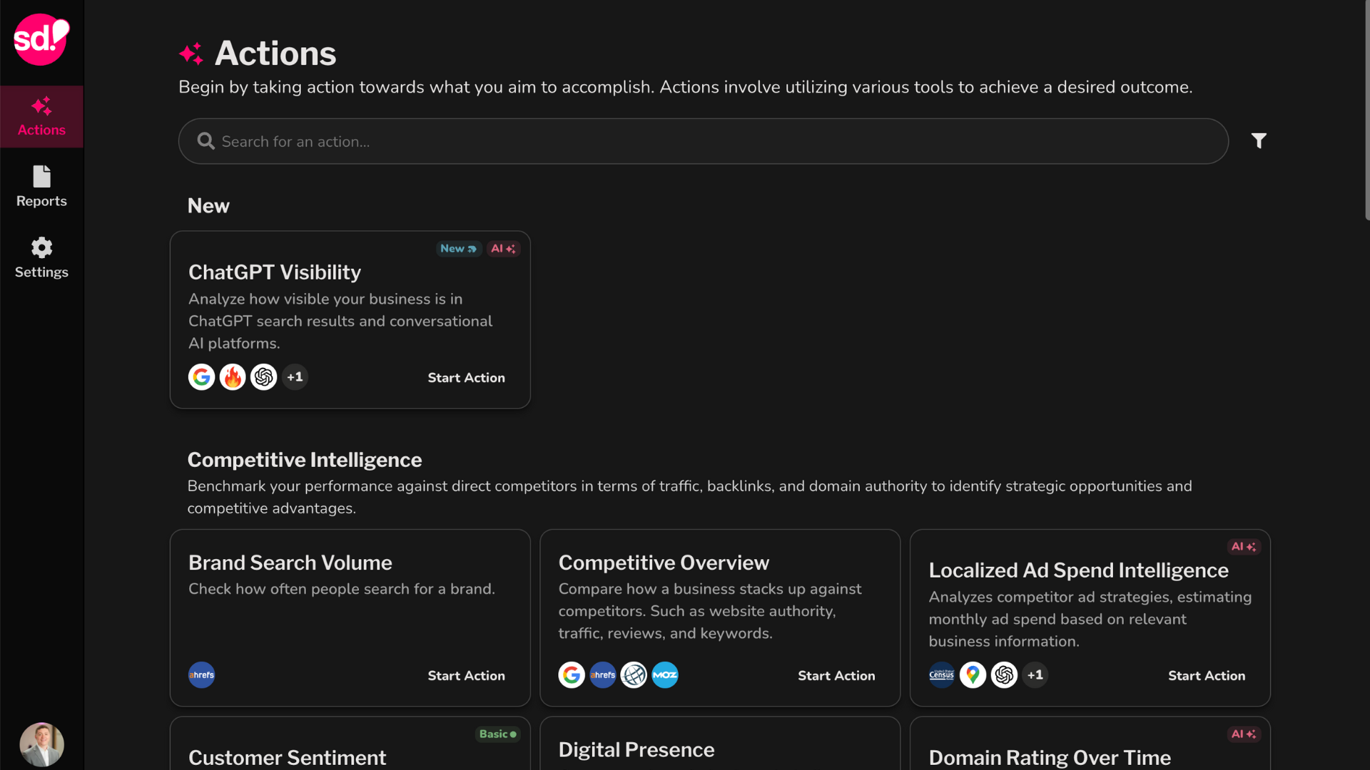Expand the +1 tools badge on ChatGPT Visibility
This screenshot has height=770, width=1370.
pyautogui.click(x=295, y=377)
